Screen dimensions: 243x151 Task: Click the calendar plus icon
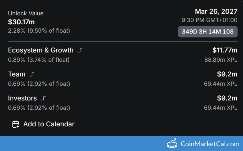pyautogui.click(x=16, y=124)
